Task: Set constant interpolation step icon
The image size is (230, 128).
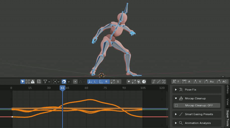Action: [154, 82]
